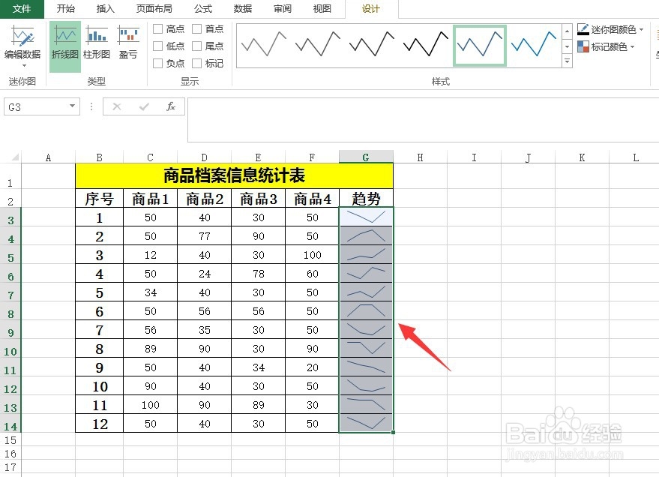Screen dimensions: 659x477
Task: Select the sparkline cell in row 3
Action: (x=366, y=217)
